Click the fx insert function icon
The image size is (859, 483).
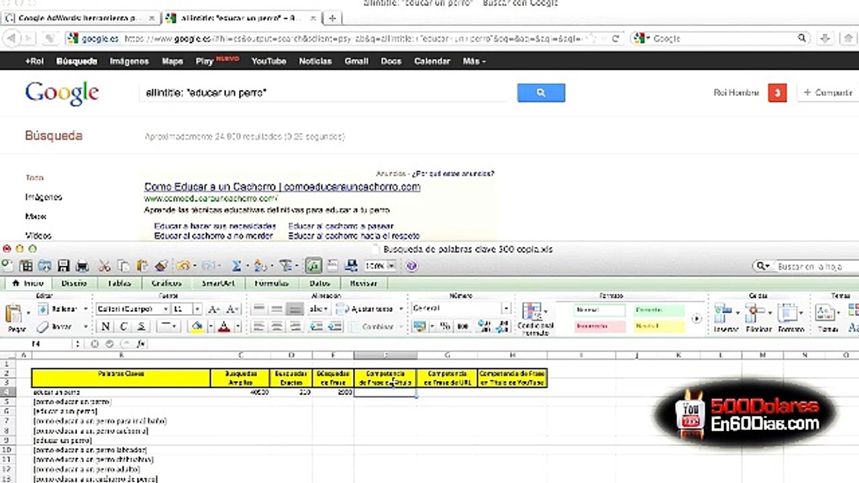tap(141, 343)
